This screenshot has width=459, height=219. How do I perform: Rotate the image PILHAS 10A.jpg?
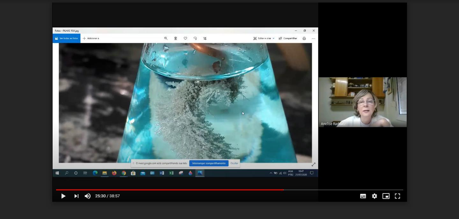195,38
